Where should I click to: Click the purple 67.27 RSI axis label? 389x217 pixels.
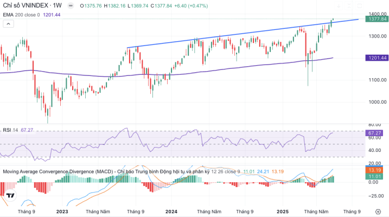click(x=374, y=133)
